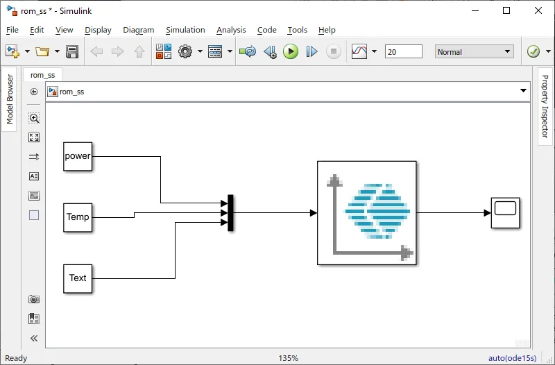Click the Annotation text icon in palette
555x365 pixels.
34,176
